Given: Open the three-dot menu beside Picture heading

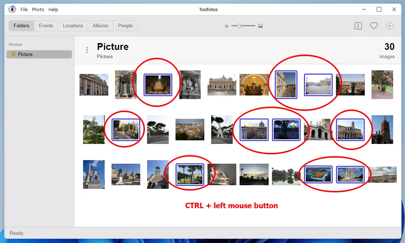Looking at the screenshot, I should (x=87, y=50).
